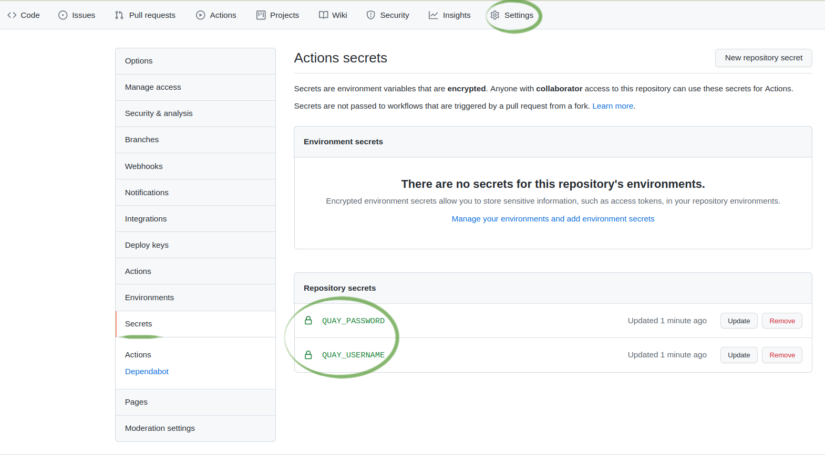Update the QUAY_PASSWORD secret
The image size is (825, 455).
(x=739, y=321)
